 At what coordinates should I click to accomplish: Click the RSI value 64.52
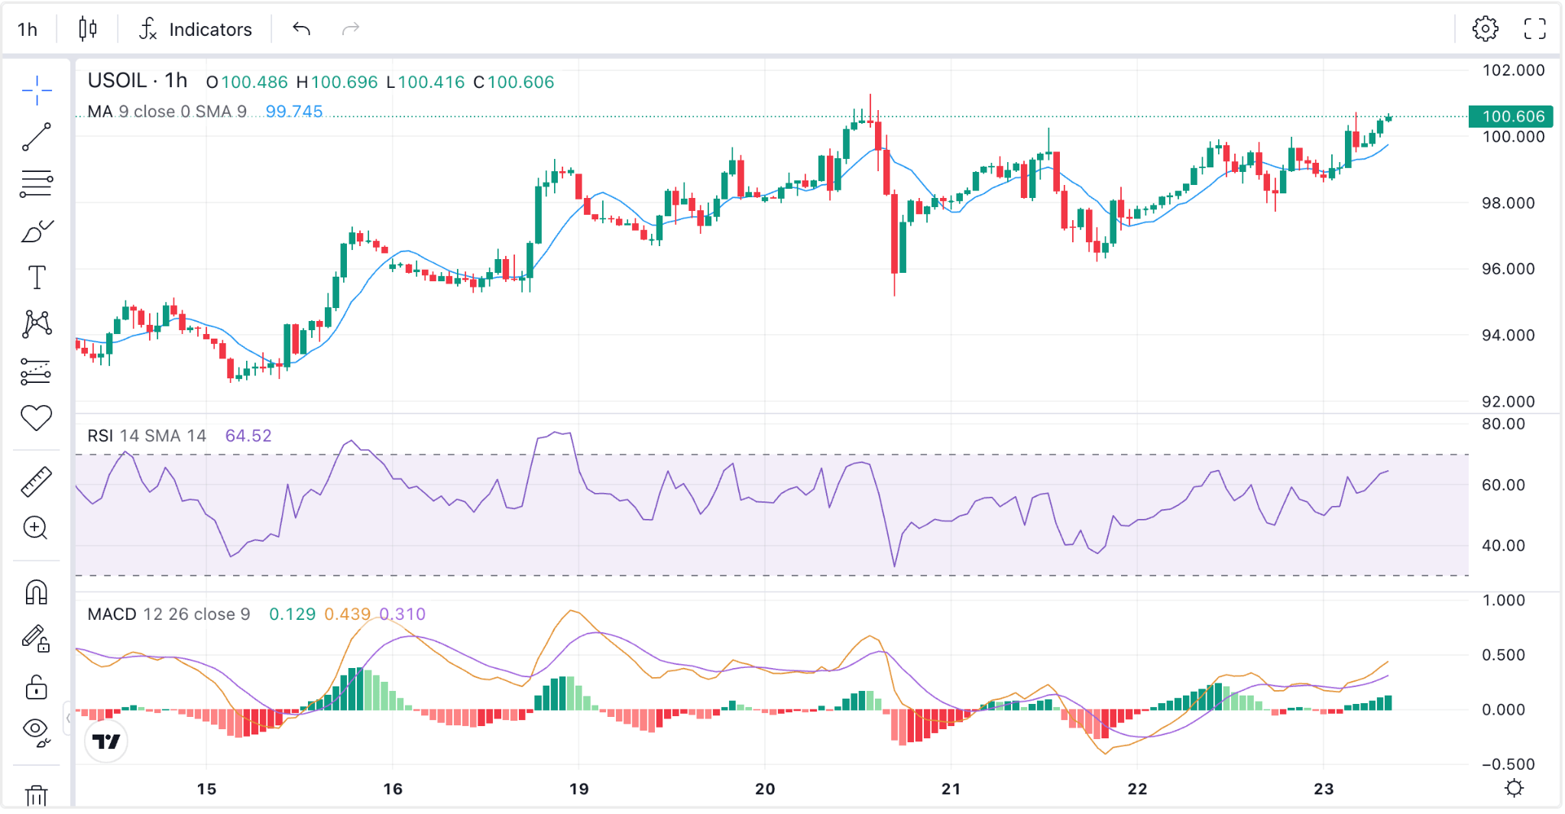pyautogui.click(x=248, y=436)
